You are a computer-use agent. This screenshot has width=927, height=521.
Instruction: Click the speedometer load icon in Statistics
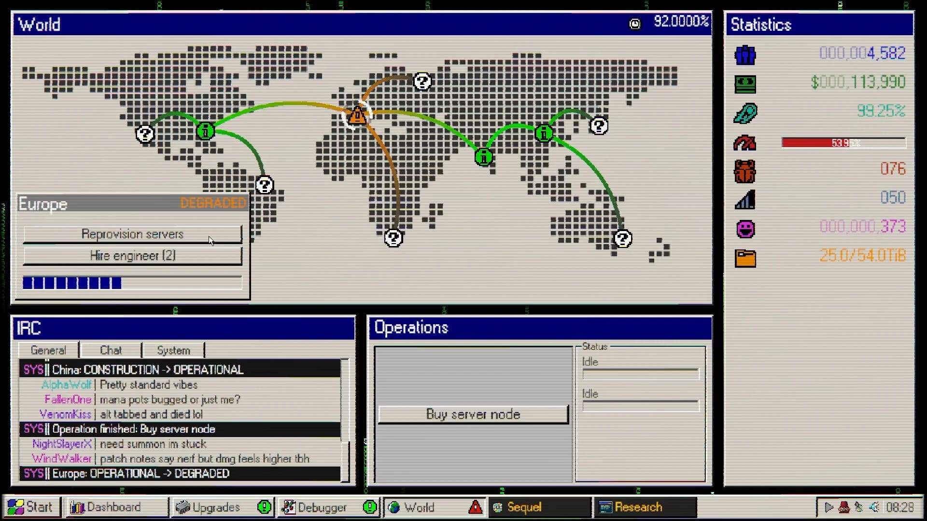[745, 142]
